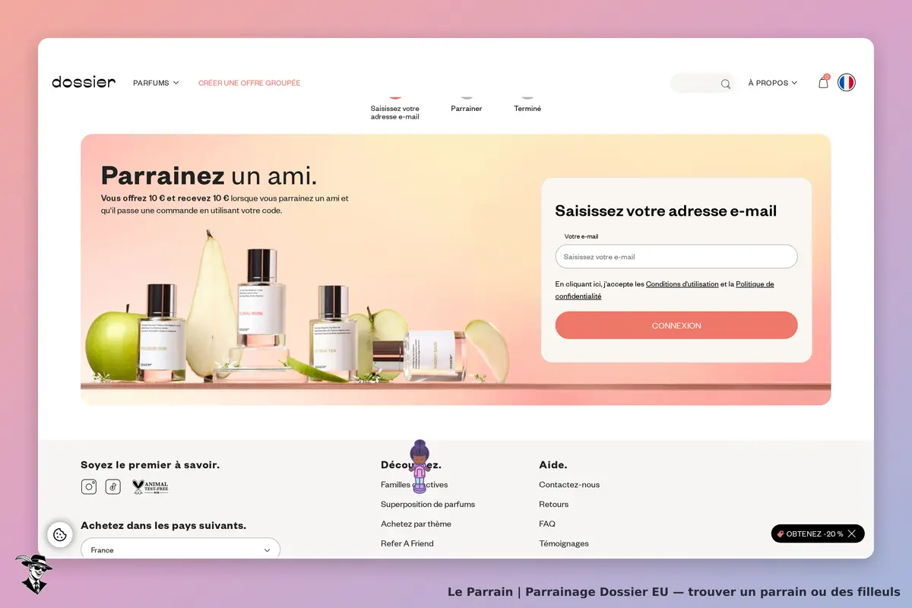Open Refer A Friend footer link
The width and height of the screenshot is (912, 608).
407,543
